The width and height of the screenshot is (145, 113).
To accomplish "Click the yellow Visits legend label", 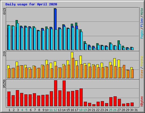I will point(142,62).
